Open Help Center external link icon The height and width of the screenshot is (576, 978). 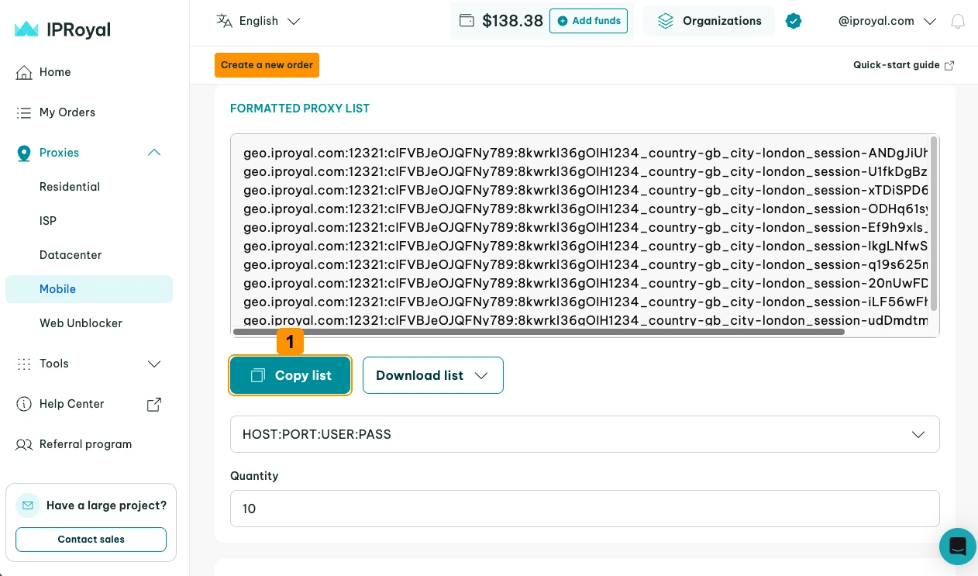point(154,404)
